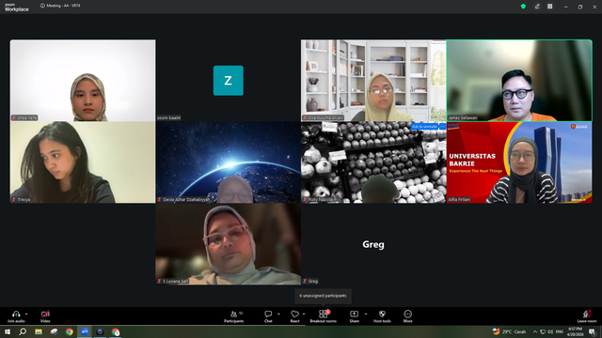Open Windows taskbar search

23,331
